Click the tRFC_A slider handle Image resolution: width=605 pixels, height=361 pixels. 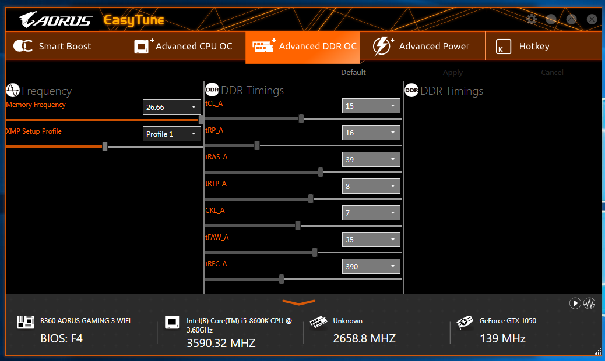click(x=282, y=279)
